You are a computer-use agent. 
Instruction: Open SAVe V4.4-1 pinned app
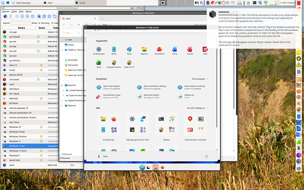point(129,64)
